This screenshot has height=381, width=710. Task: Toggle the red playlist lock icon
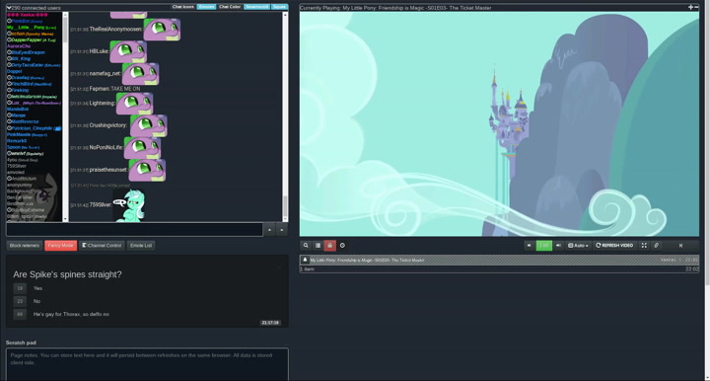[329, 245]
